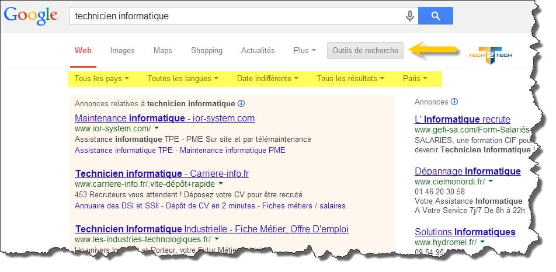Select the Web tab
This screenshot has width=556, height=272.
coord(83,51)
